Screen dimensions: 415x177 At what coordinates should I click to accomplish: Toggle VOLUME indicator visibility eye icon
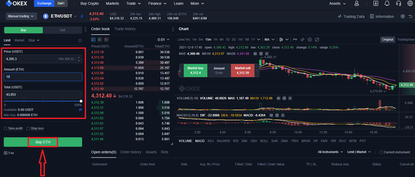click(278, 98)
